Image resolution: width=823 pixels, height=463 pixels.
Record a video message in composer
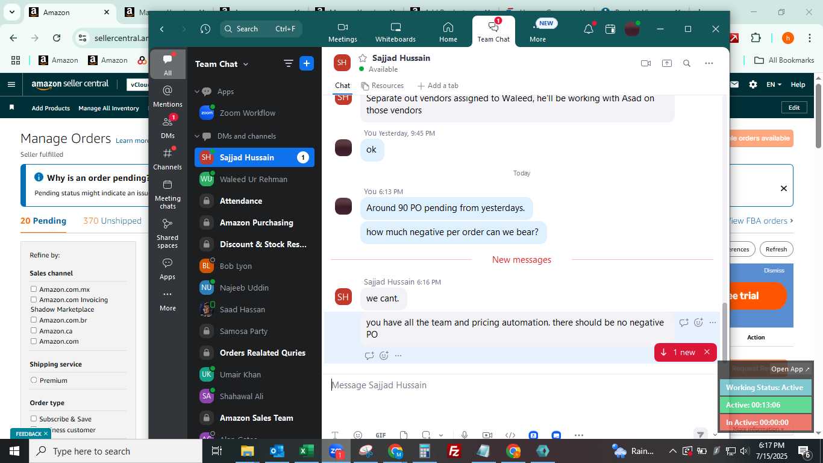click(x=487, y=435)
